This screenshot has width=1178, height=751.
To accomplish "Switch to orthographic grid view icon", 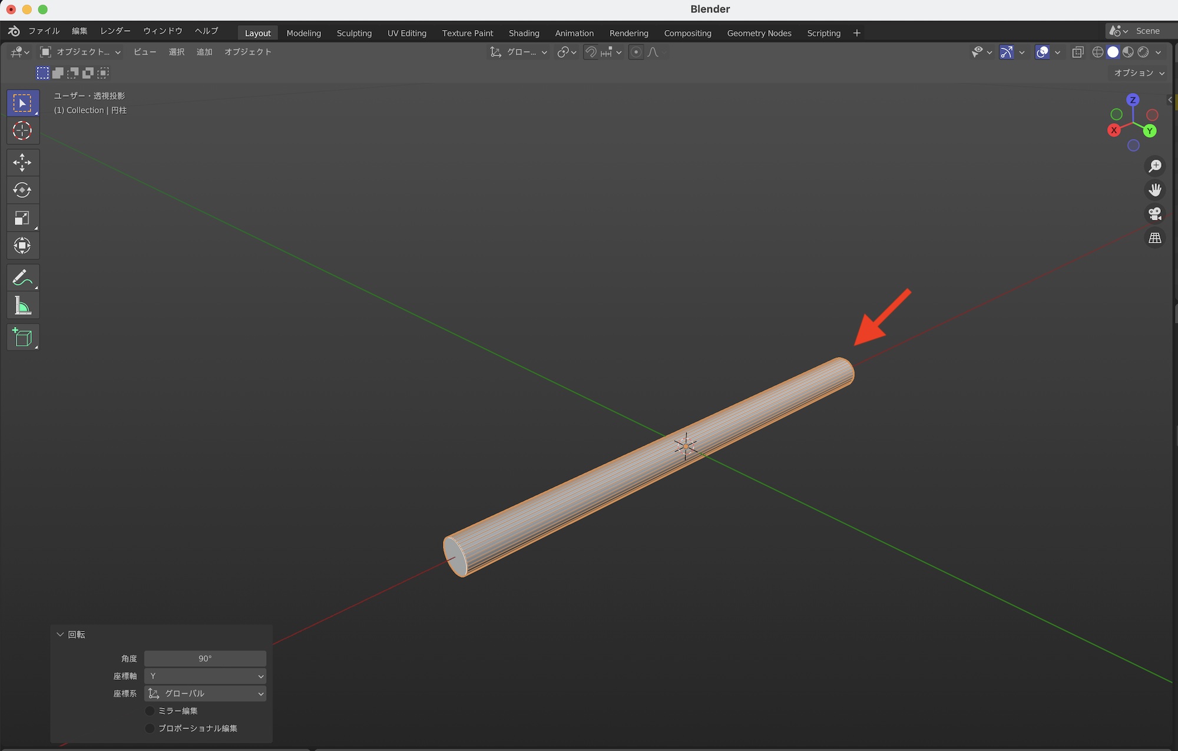I will coord(1154,238).
